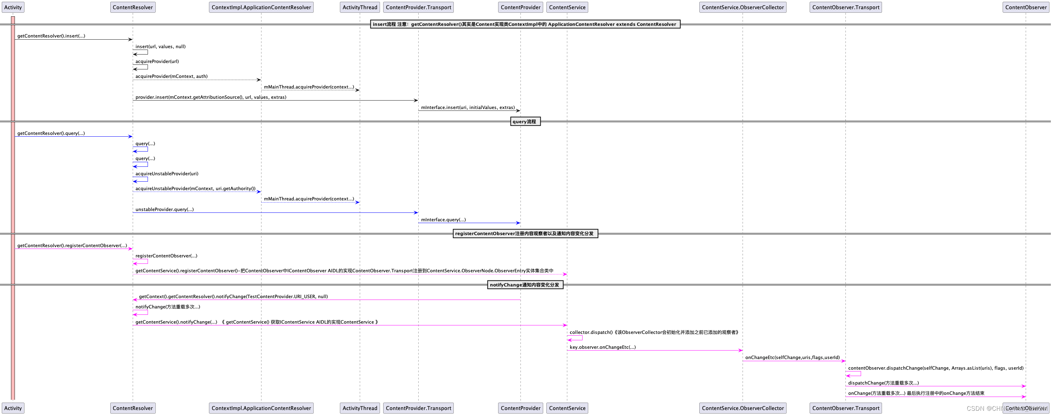
Task: Select the ContextImpl.ApplicationContentResolver box
Action: 261,7
